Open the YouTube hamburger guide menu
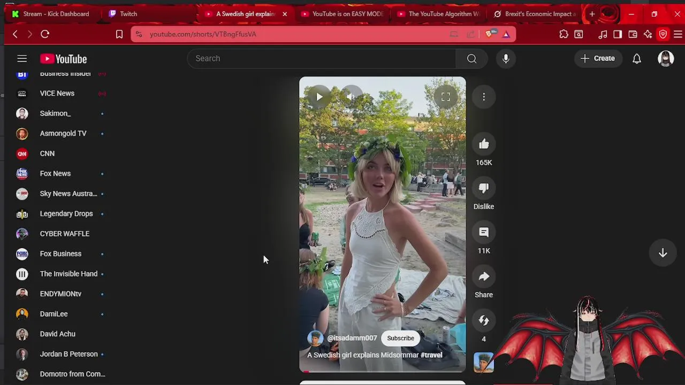Screen dimensions: 685x385 [22, 59]
